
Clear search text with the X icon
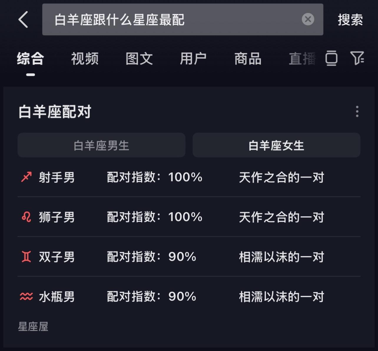point(308,19)
